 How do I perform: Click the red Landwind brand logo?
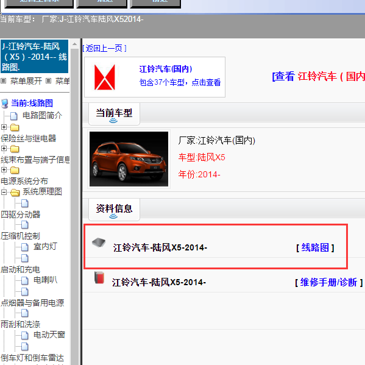(x=105, y=77)
